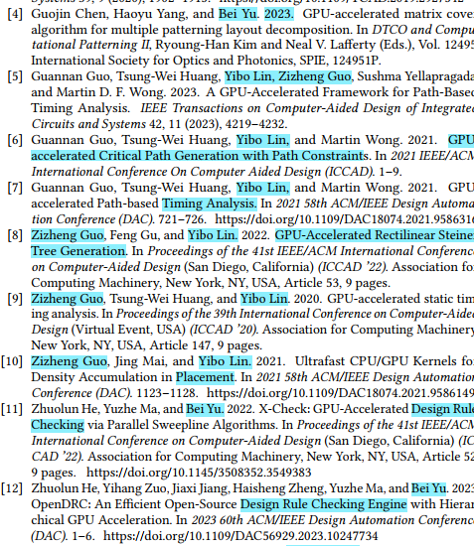Click the 10.1145/3508352.3549383 DOI link
The height and width of the screenshot is (546, 474).
coord(199,473)
